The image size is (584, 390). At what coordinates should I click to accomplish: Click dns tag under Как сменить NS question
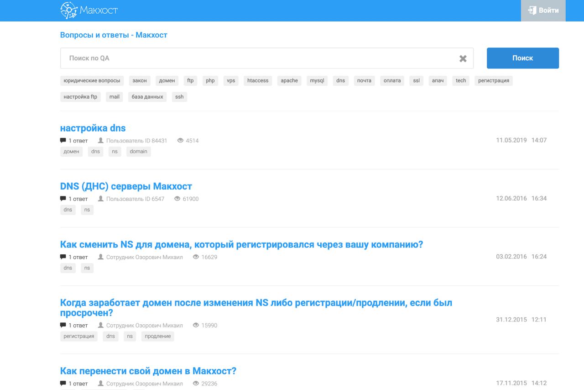pos(68,268)
